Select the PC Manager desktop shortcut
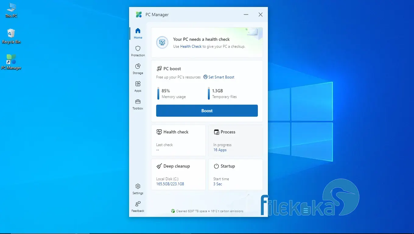 coord(11,62)
